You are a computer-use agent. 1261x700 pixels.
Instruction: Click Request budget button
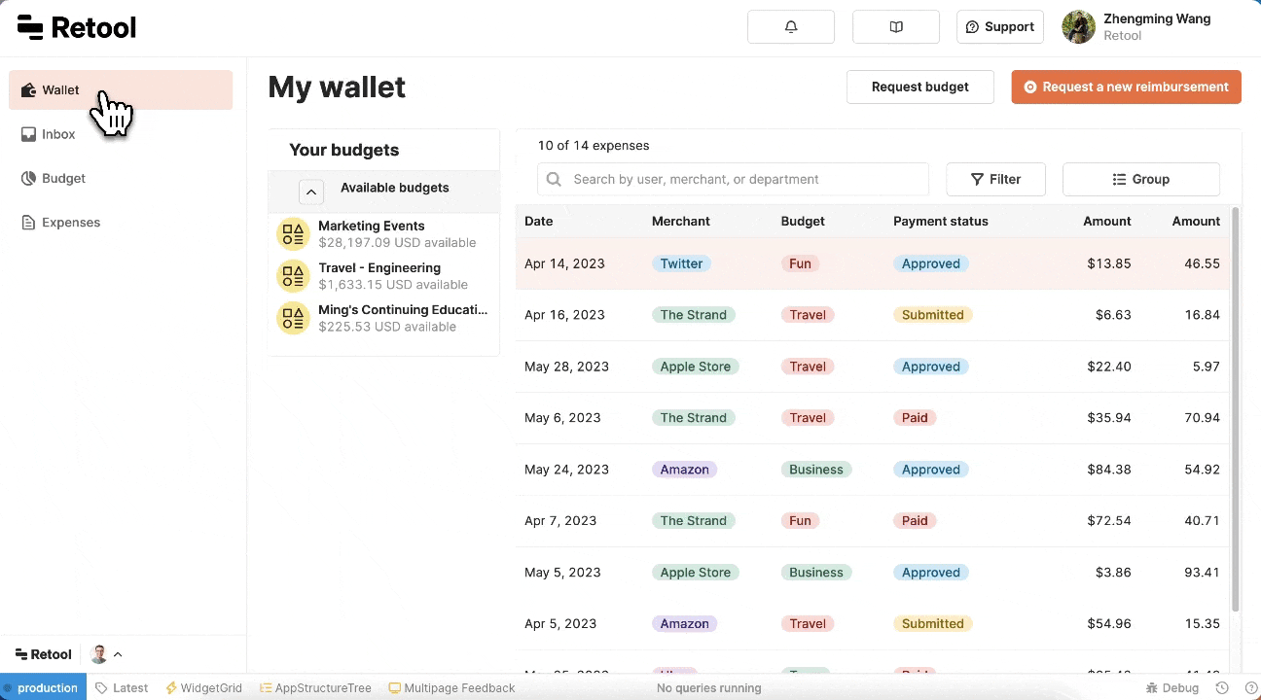click(919, 87)
